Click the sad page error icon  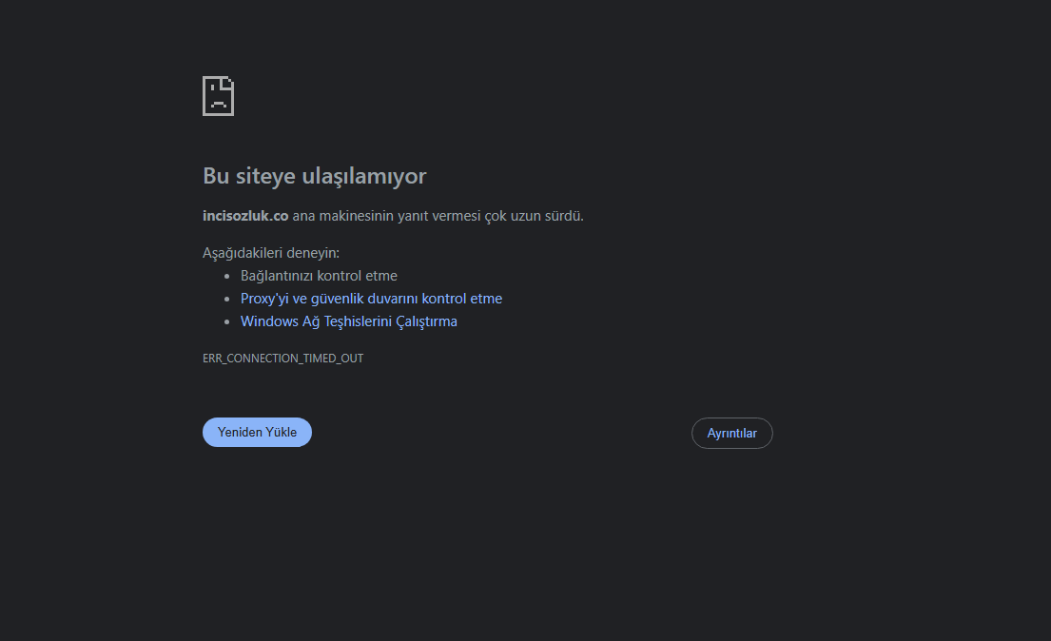[x=219, y=96]
